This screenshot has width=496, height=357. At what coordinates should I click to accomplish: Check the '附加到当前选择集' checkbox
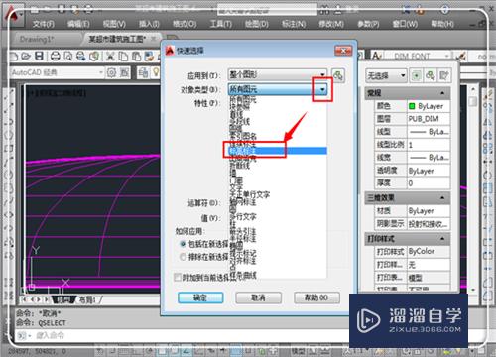tap(178, 277)
